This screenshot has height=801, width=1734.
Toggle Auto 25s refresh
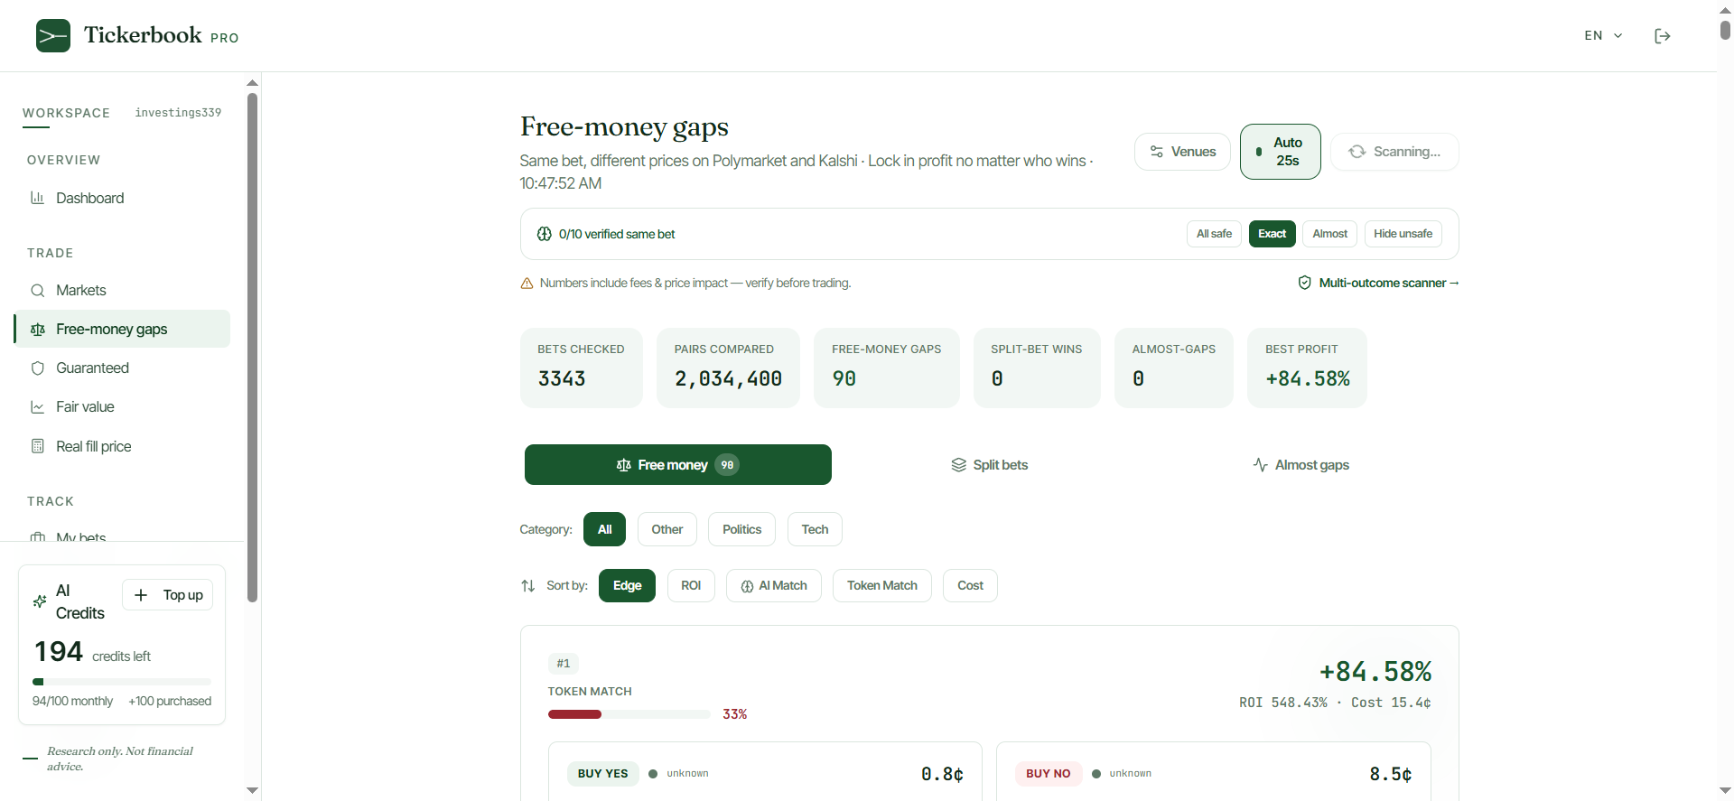(1281, 152)
